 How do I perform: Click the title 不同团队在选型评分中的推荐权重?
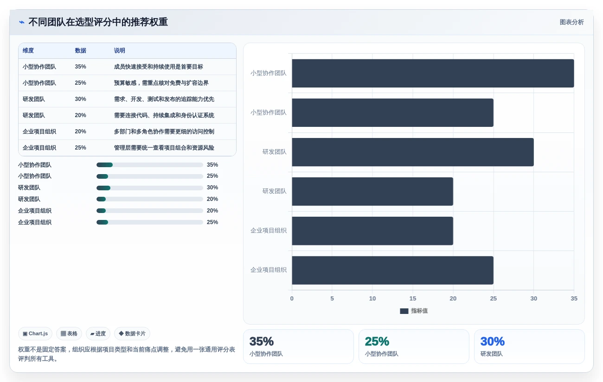(98, 22)
